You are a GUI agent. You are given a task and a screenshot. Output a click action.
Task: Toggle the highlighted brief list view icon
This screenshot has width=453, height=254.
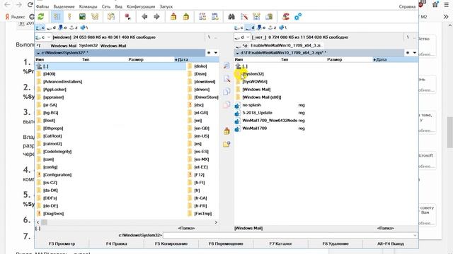click(x=57, y=17)
